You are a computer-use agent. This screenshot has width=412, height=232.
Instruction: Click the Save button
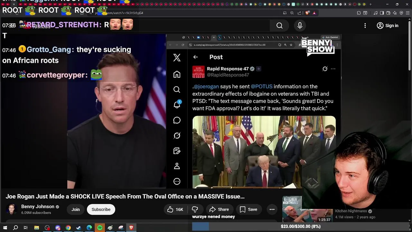[248, 209]
